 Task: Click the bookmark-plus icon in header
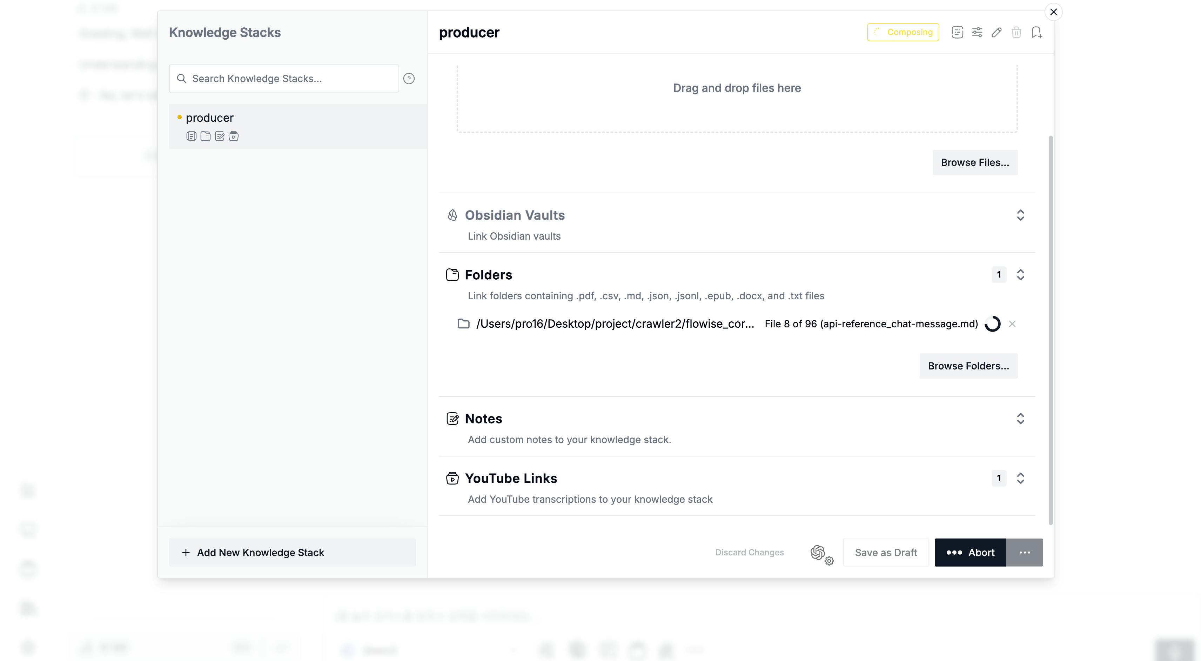tap(1036, 32)
